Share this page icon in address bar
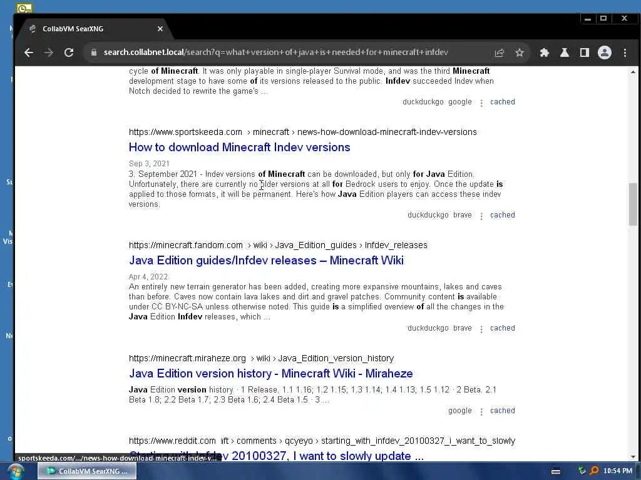The image size is (641, 480). (x=499, y=52)
